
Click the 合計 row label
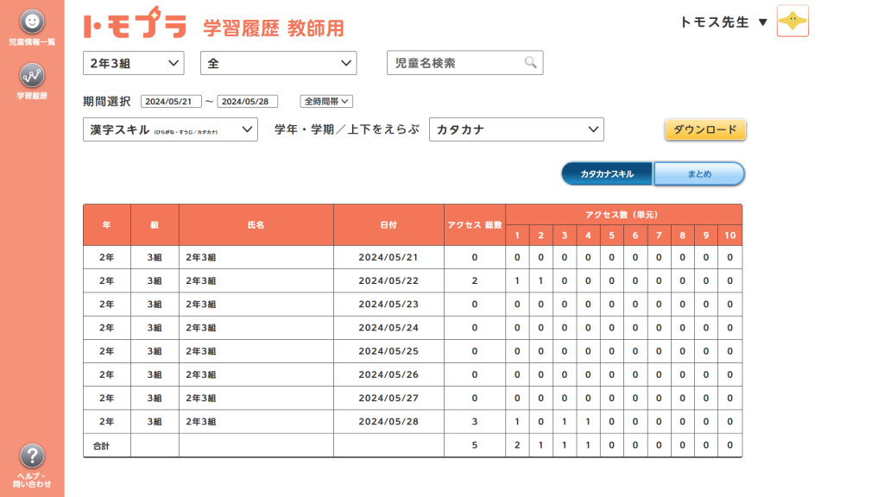pos(102,446)
